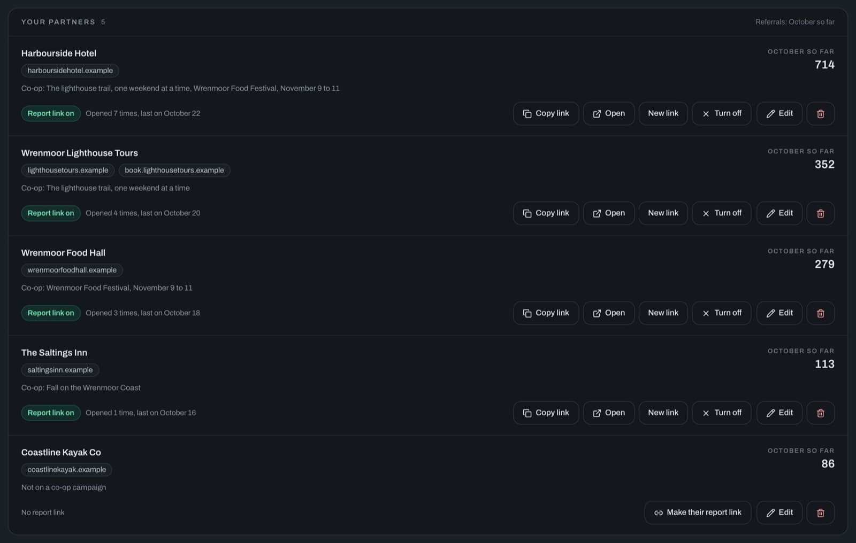Select the lighthousetours.example domain chip
The image size is (856, 543).
coord(68,170)
